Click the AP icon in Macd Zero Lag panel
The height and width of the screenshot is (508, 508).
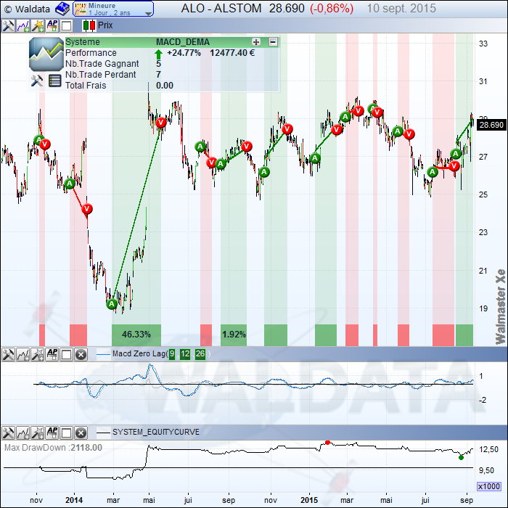(x=52, y=354)
